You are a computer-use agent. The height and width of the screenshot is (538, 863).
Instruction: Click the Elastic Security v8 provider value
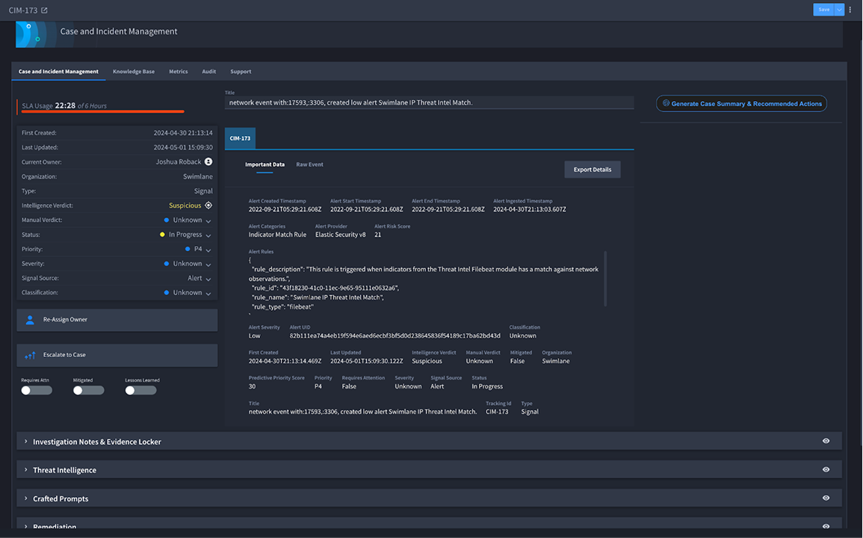[341, 235]
